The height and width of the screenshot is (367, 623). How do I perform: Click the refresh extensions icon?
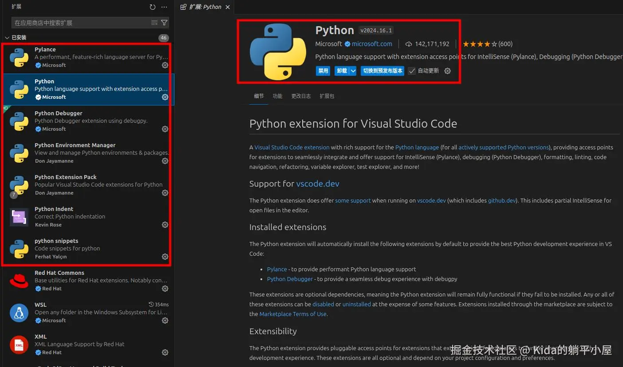pos(153,7)
